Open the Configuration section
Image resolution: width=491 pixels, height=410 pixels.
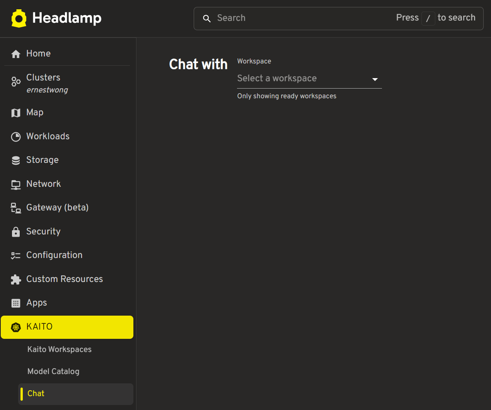click(x=67, y=255)
